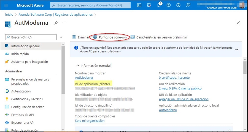Open Características en versión preliminar
The width and height of the screenshot is (248, 132).
(x=159, y=37)
